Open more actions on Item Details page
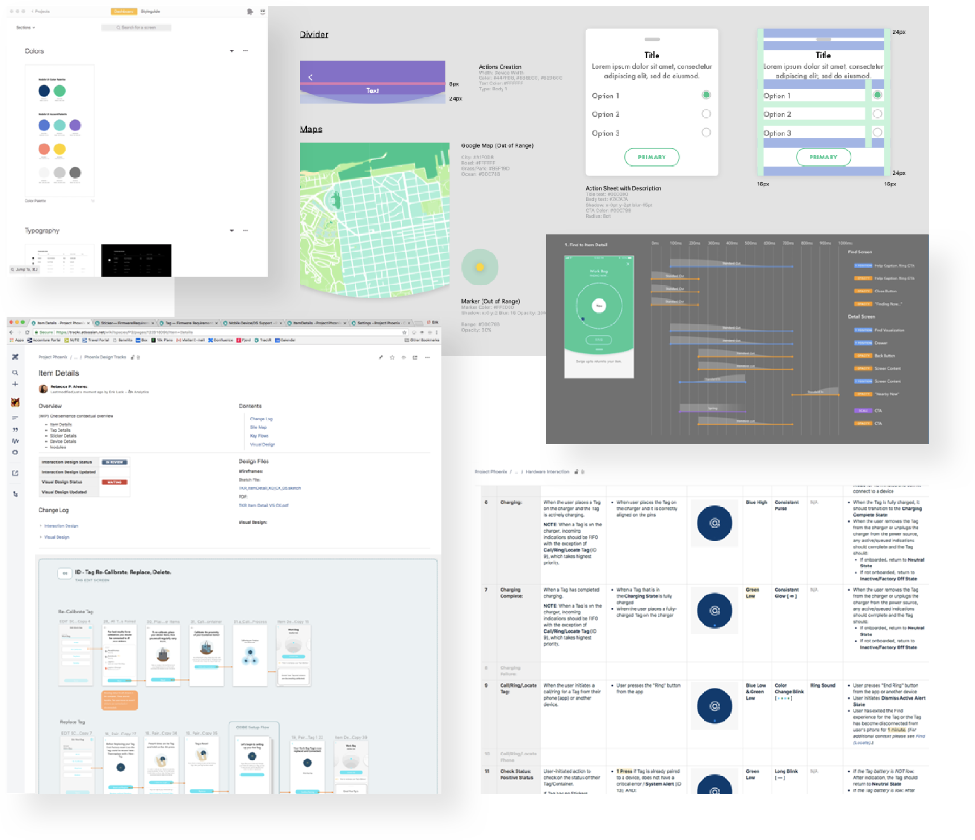The width and height of the screenshot is (975, 840). point(427,357)
